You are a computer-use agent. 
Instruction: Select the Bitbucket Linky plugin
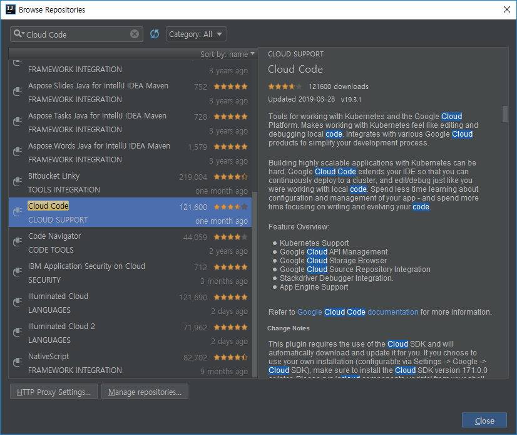coord(54,176)
